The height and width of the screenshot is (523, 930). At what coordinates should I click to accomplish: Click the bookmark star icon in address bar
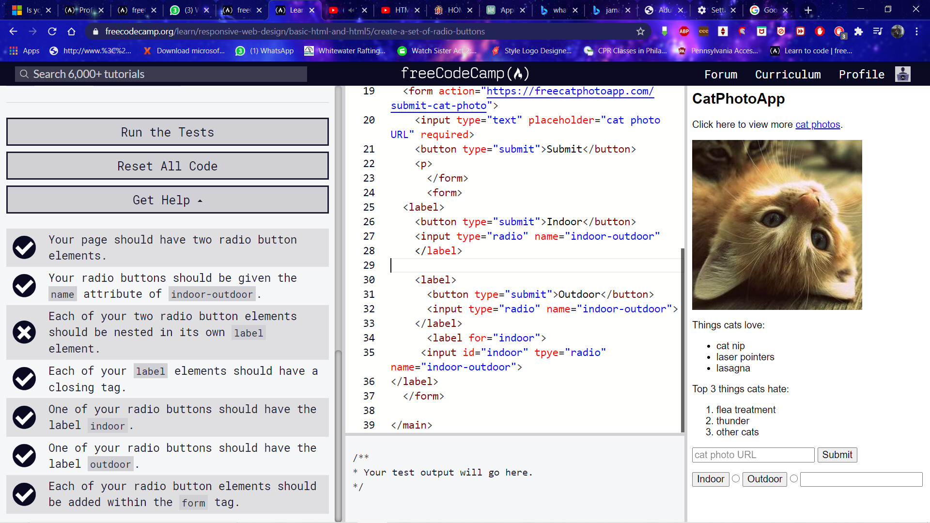640,31
